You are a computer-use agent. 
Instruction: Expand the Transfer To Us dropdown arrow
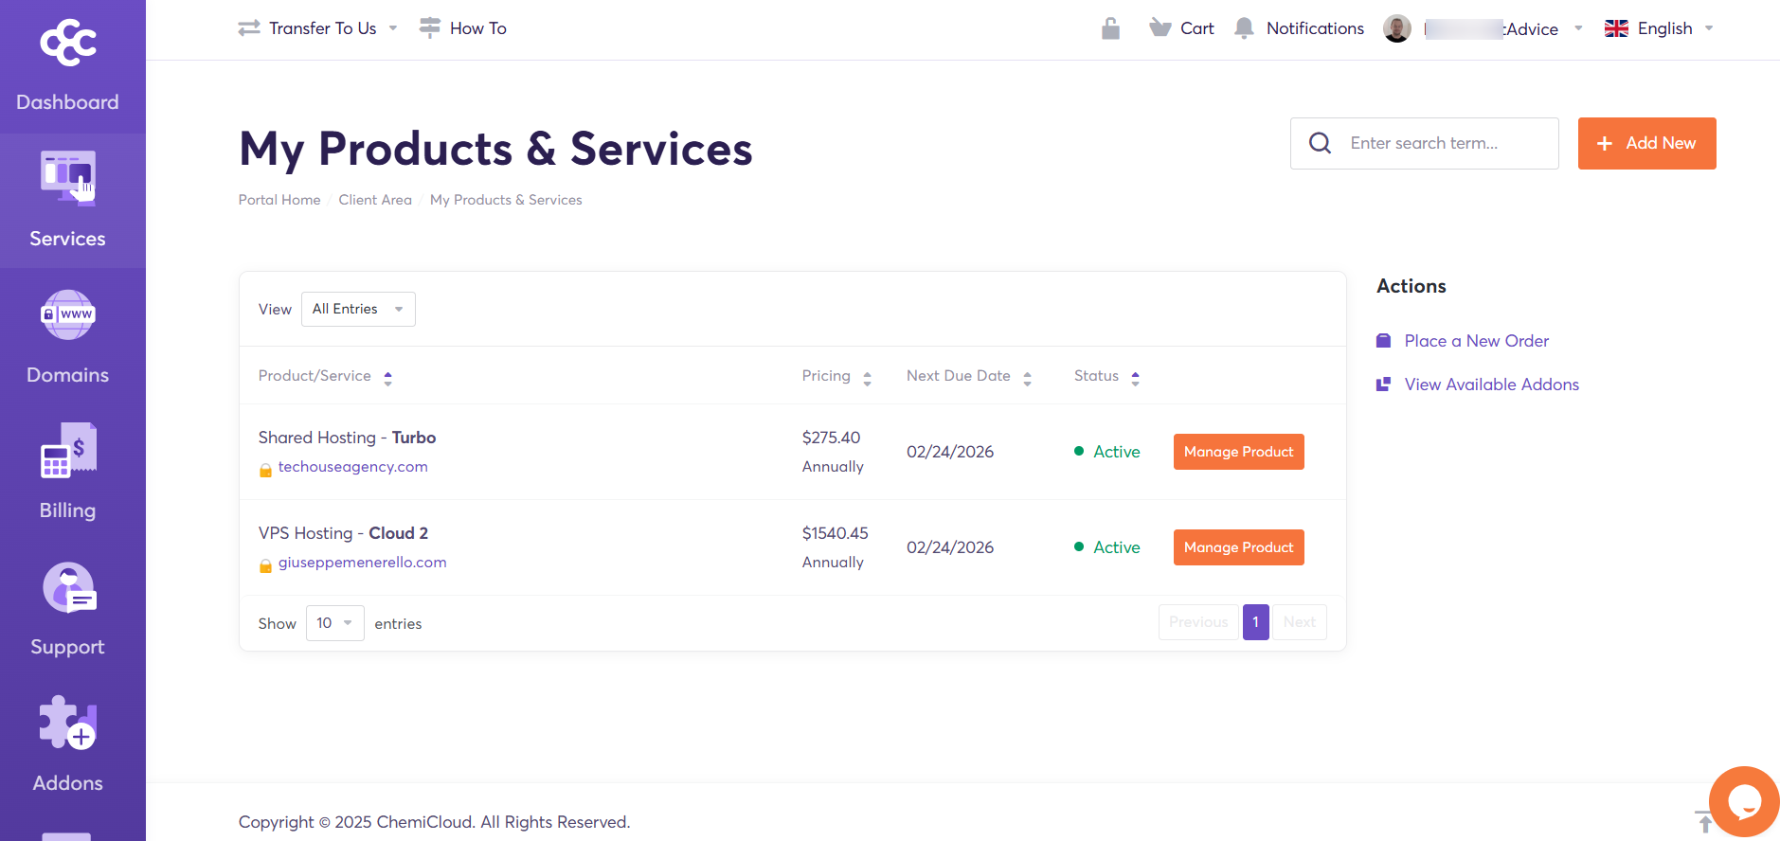pyautogui.click(x=393, y=28)
